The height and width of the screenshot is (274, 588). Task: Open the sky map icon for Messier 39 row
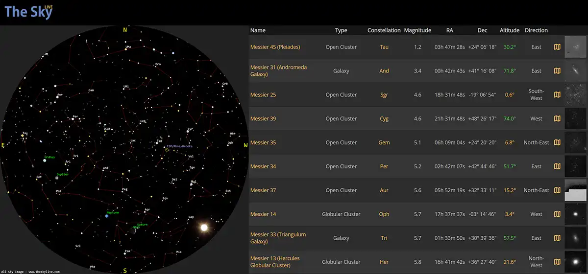(x=557, y=118)
